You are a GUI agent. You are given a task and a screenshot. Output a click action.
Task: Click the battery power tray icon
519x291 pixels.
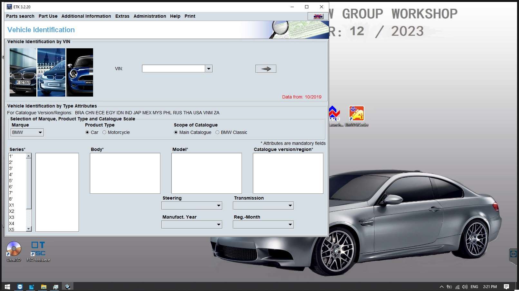[x=449, y=286]
